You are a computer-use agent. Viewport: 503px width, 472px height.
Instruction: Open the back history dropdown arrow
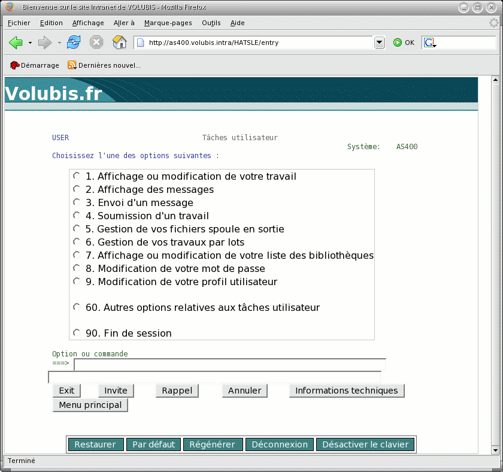click(x=30, y=43)
